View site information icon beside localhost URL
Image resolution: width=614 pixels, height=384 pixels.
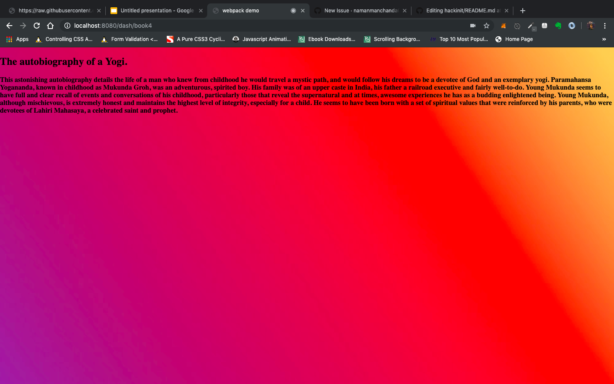pyautogui.click(x=67, y=26)
